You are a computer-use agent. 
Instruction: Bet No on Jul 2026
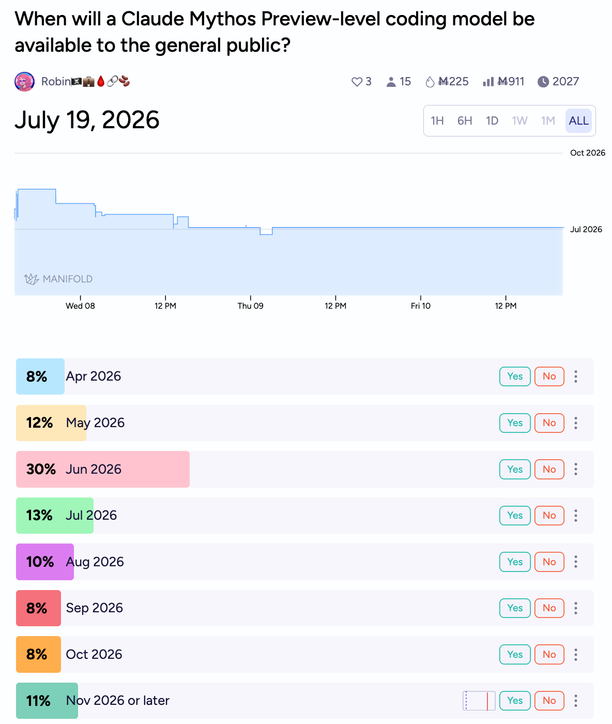coord(549,516)
